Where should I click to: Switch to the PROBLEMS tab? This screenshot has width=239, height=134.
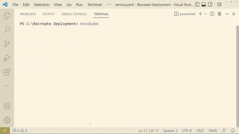[28, 14]
